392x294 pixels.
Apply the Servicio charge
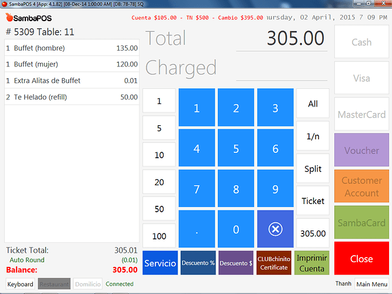[160, 263]
